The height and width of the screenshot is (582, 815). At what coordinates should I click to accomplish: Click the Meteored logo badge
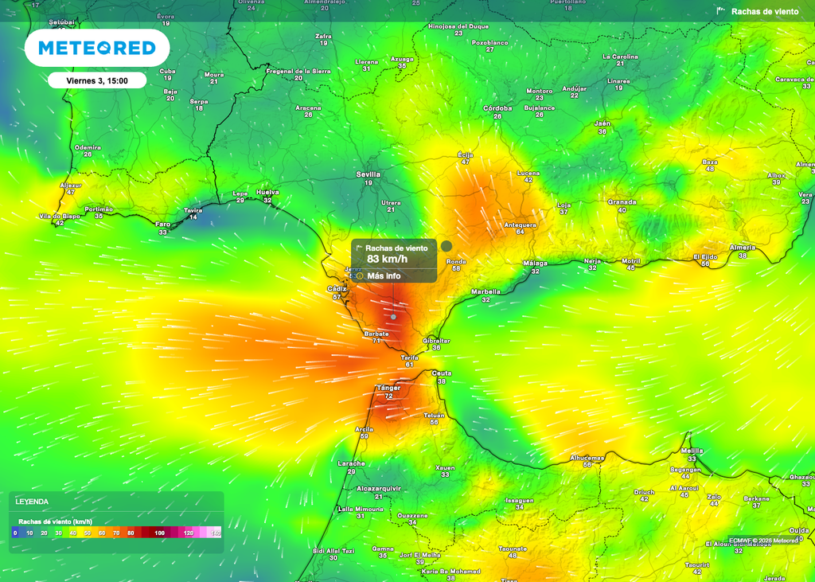(97, 48)
